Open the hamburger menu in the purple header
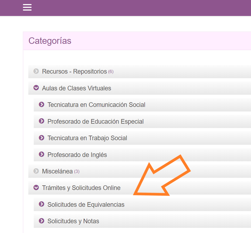Image resolution: width=251 pixels, height=233 pixels. click(x=27, y=7)
